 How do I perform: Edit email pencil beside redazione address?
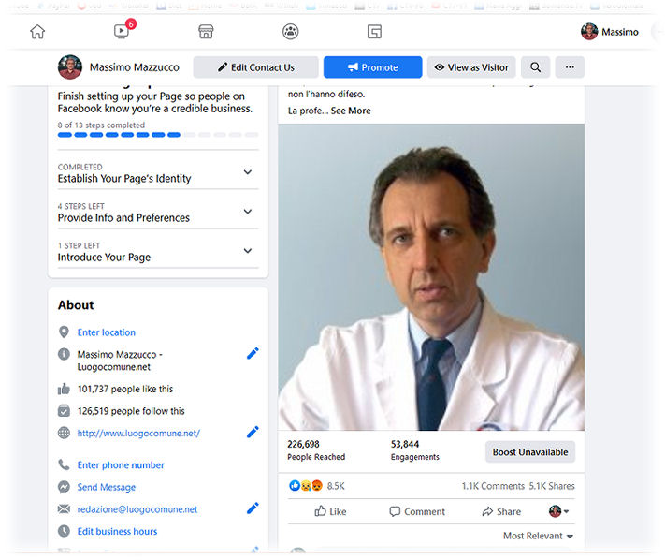(253, 508)
